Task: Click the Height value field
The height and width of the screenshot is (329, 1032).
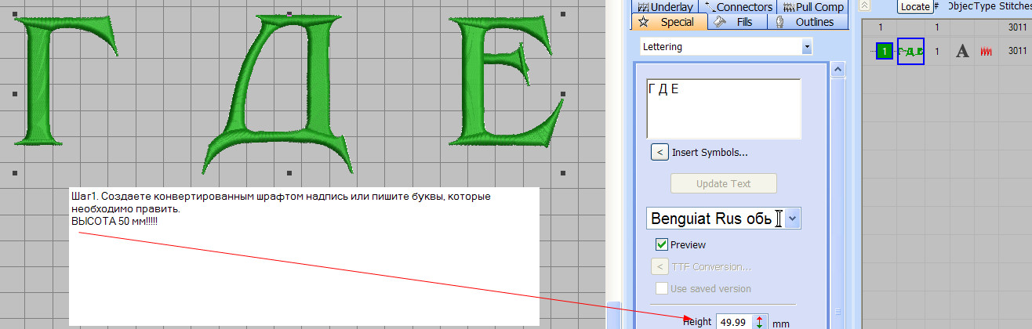Action: pyautogui.click(x=733, y=322)
